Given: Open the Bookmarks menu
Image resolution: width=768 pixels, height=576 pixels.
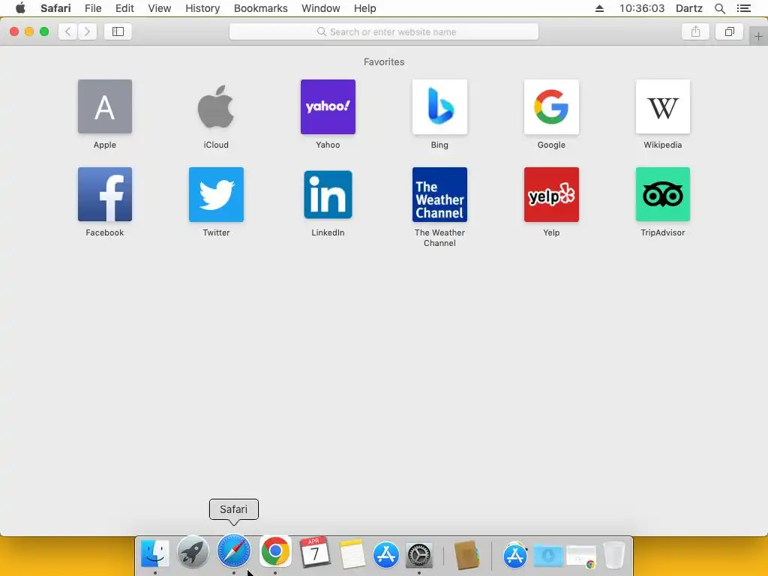Looking at the screenshot, I should 261,8.
